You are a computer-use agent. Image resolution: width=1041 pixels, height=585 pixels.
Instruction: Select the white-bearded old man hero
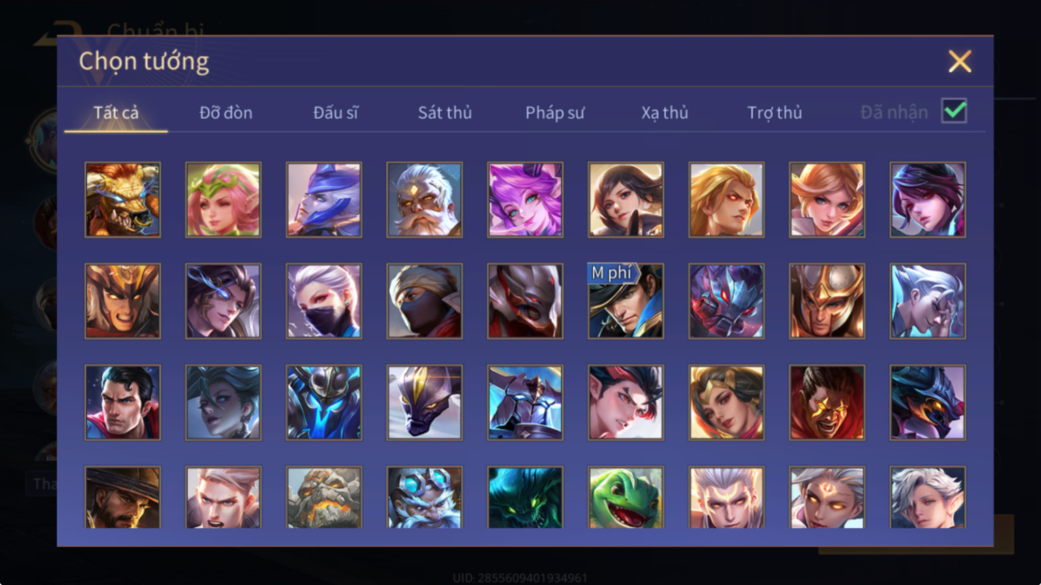click(424, 200)
